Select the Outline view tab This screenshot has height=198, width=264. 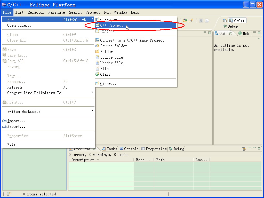[x=220, y=34]
